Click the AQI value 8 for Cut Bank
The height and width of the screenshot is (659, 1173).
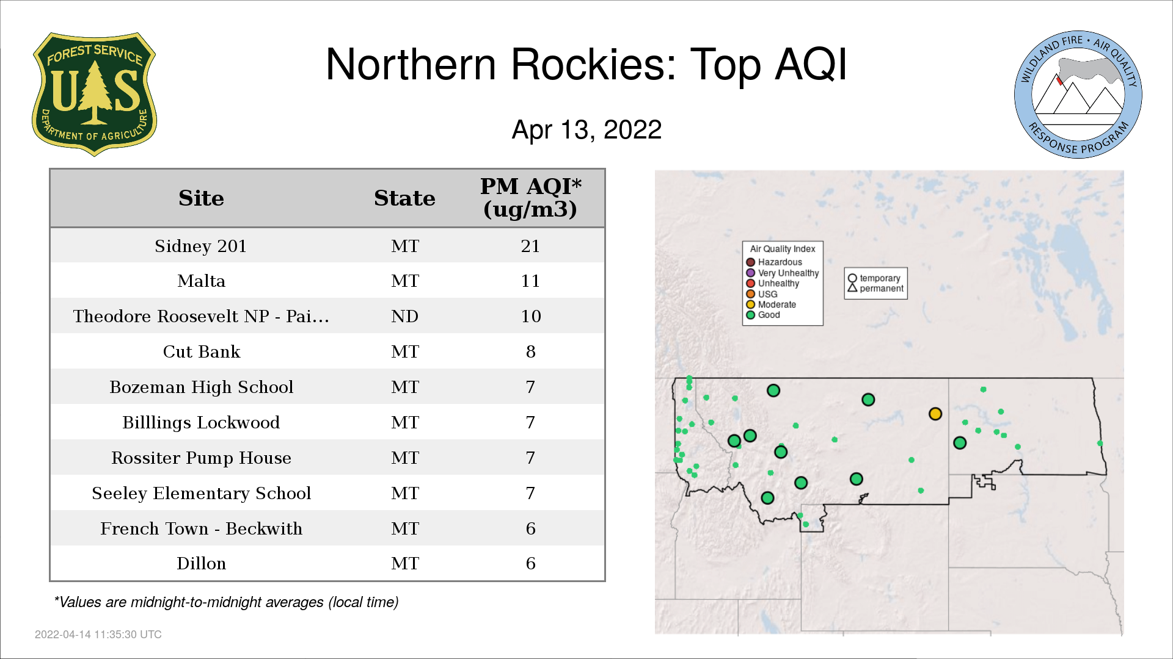(x=530, y=351)
